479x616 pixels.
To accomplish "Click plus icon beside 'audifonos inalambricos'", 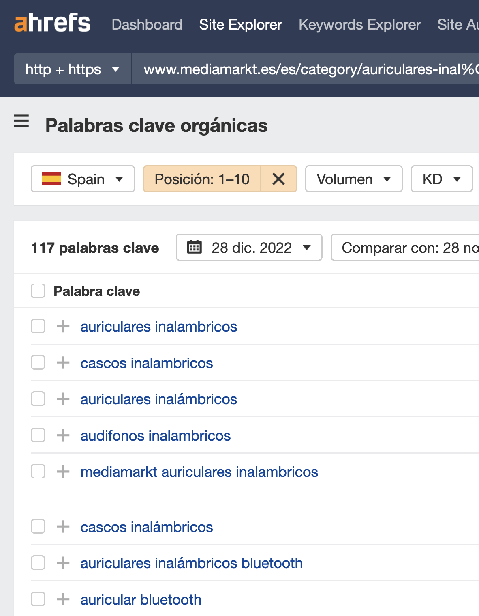I will [63, 435].
